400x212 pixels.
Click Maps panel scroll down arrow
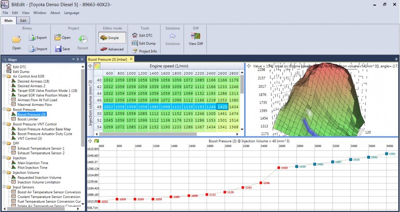[82, 204]
